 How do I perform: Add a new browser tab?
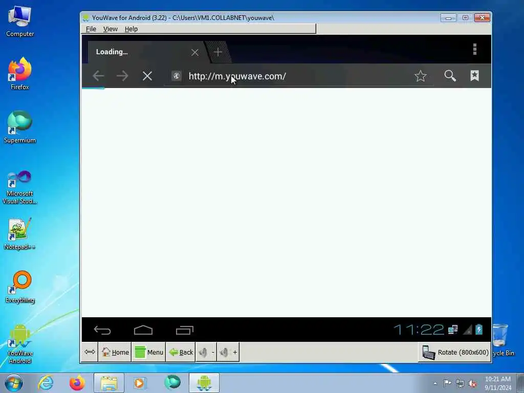[217, 52]
